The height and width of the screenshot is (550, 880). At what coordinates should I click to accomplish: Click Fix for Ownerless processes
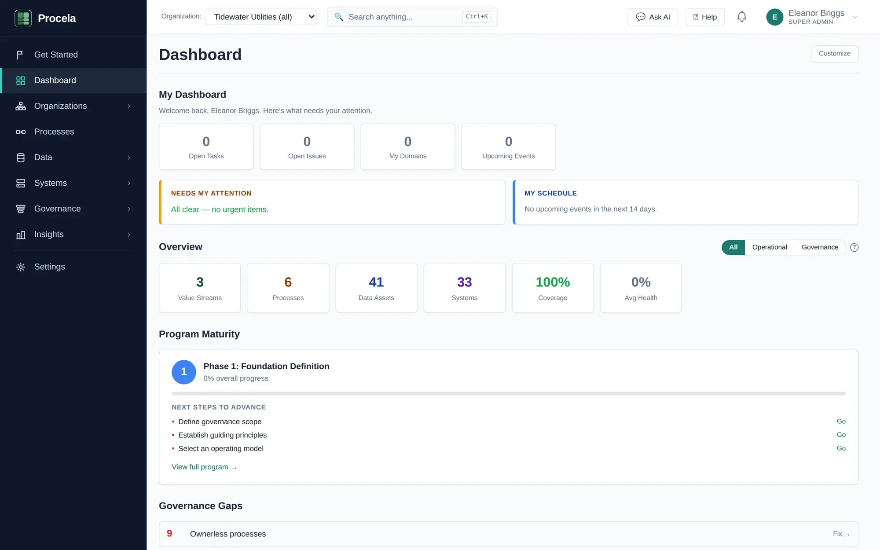pyautogui.click(x=841, y=534)
